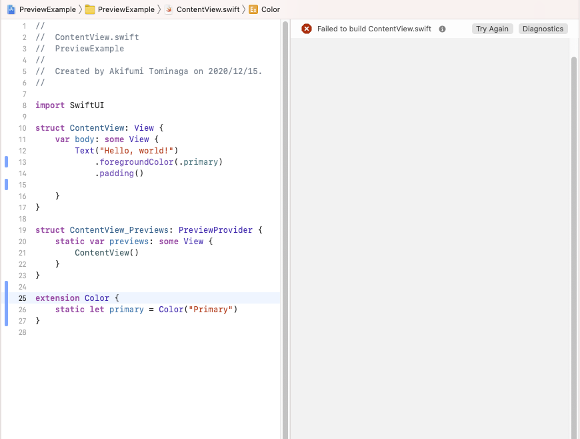
Task: Click the code editor vertical scrollbar
Action: (x=285, y=230)
